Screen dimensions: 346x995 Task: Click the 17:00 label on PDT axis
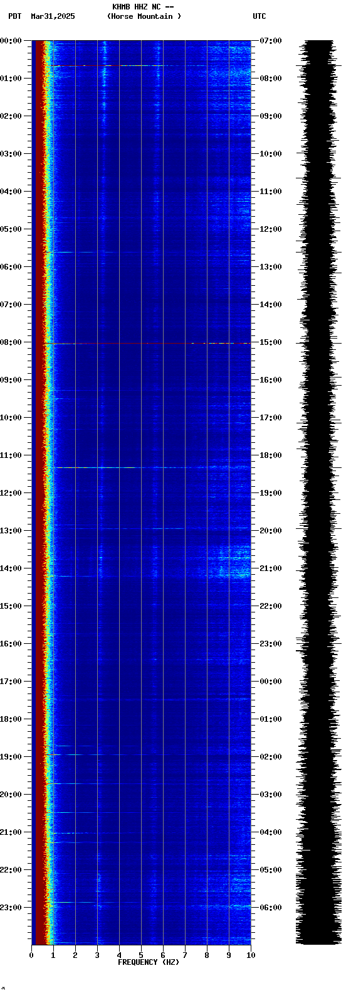pos(11,682)
